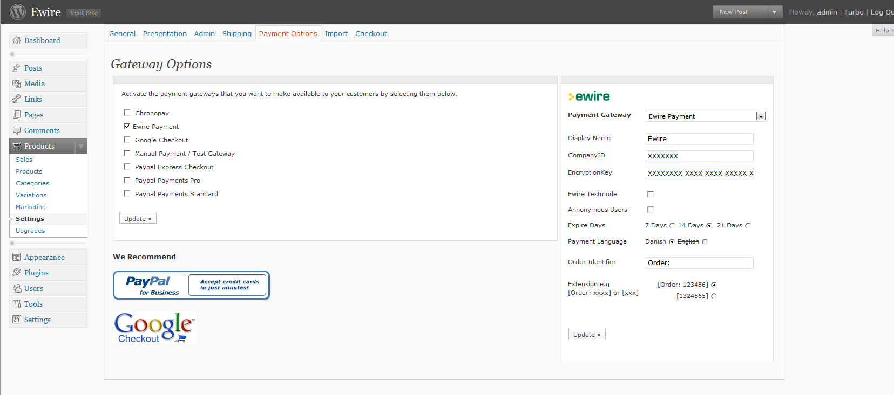
Task: Click Update button under gateway list
Action: tap(138, 218)
